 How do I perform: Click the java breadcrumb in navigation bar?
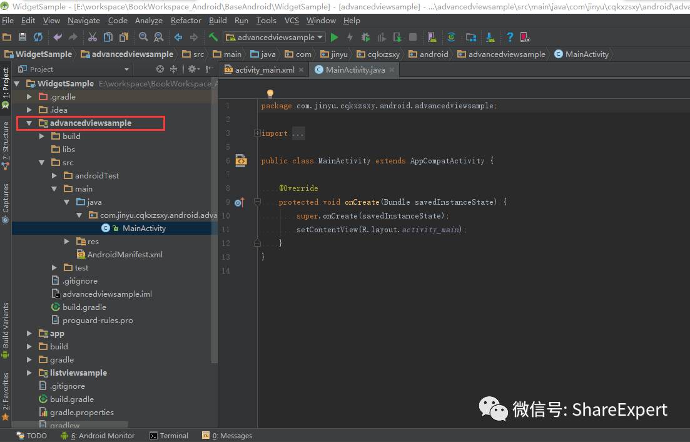[263, 54]
